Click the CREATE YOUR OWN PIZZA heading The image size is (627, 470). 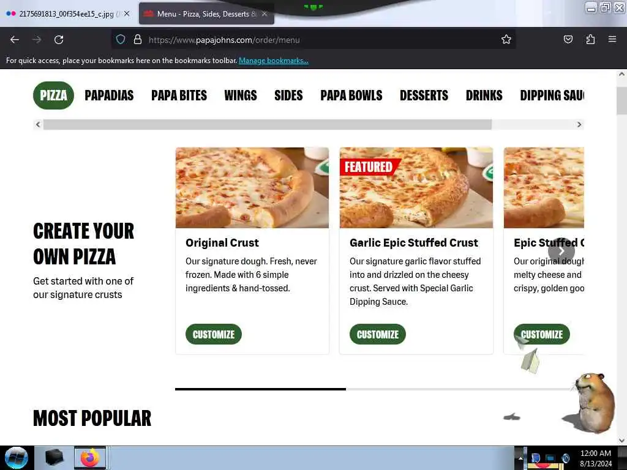pyautogui.click(x=83, y=244)
